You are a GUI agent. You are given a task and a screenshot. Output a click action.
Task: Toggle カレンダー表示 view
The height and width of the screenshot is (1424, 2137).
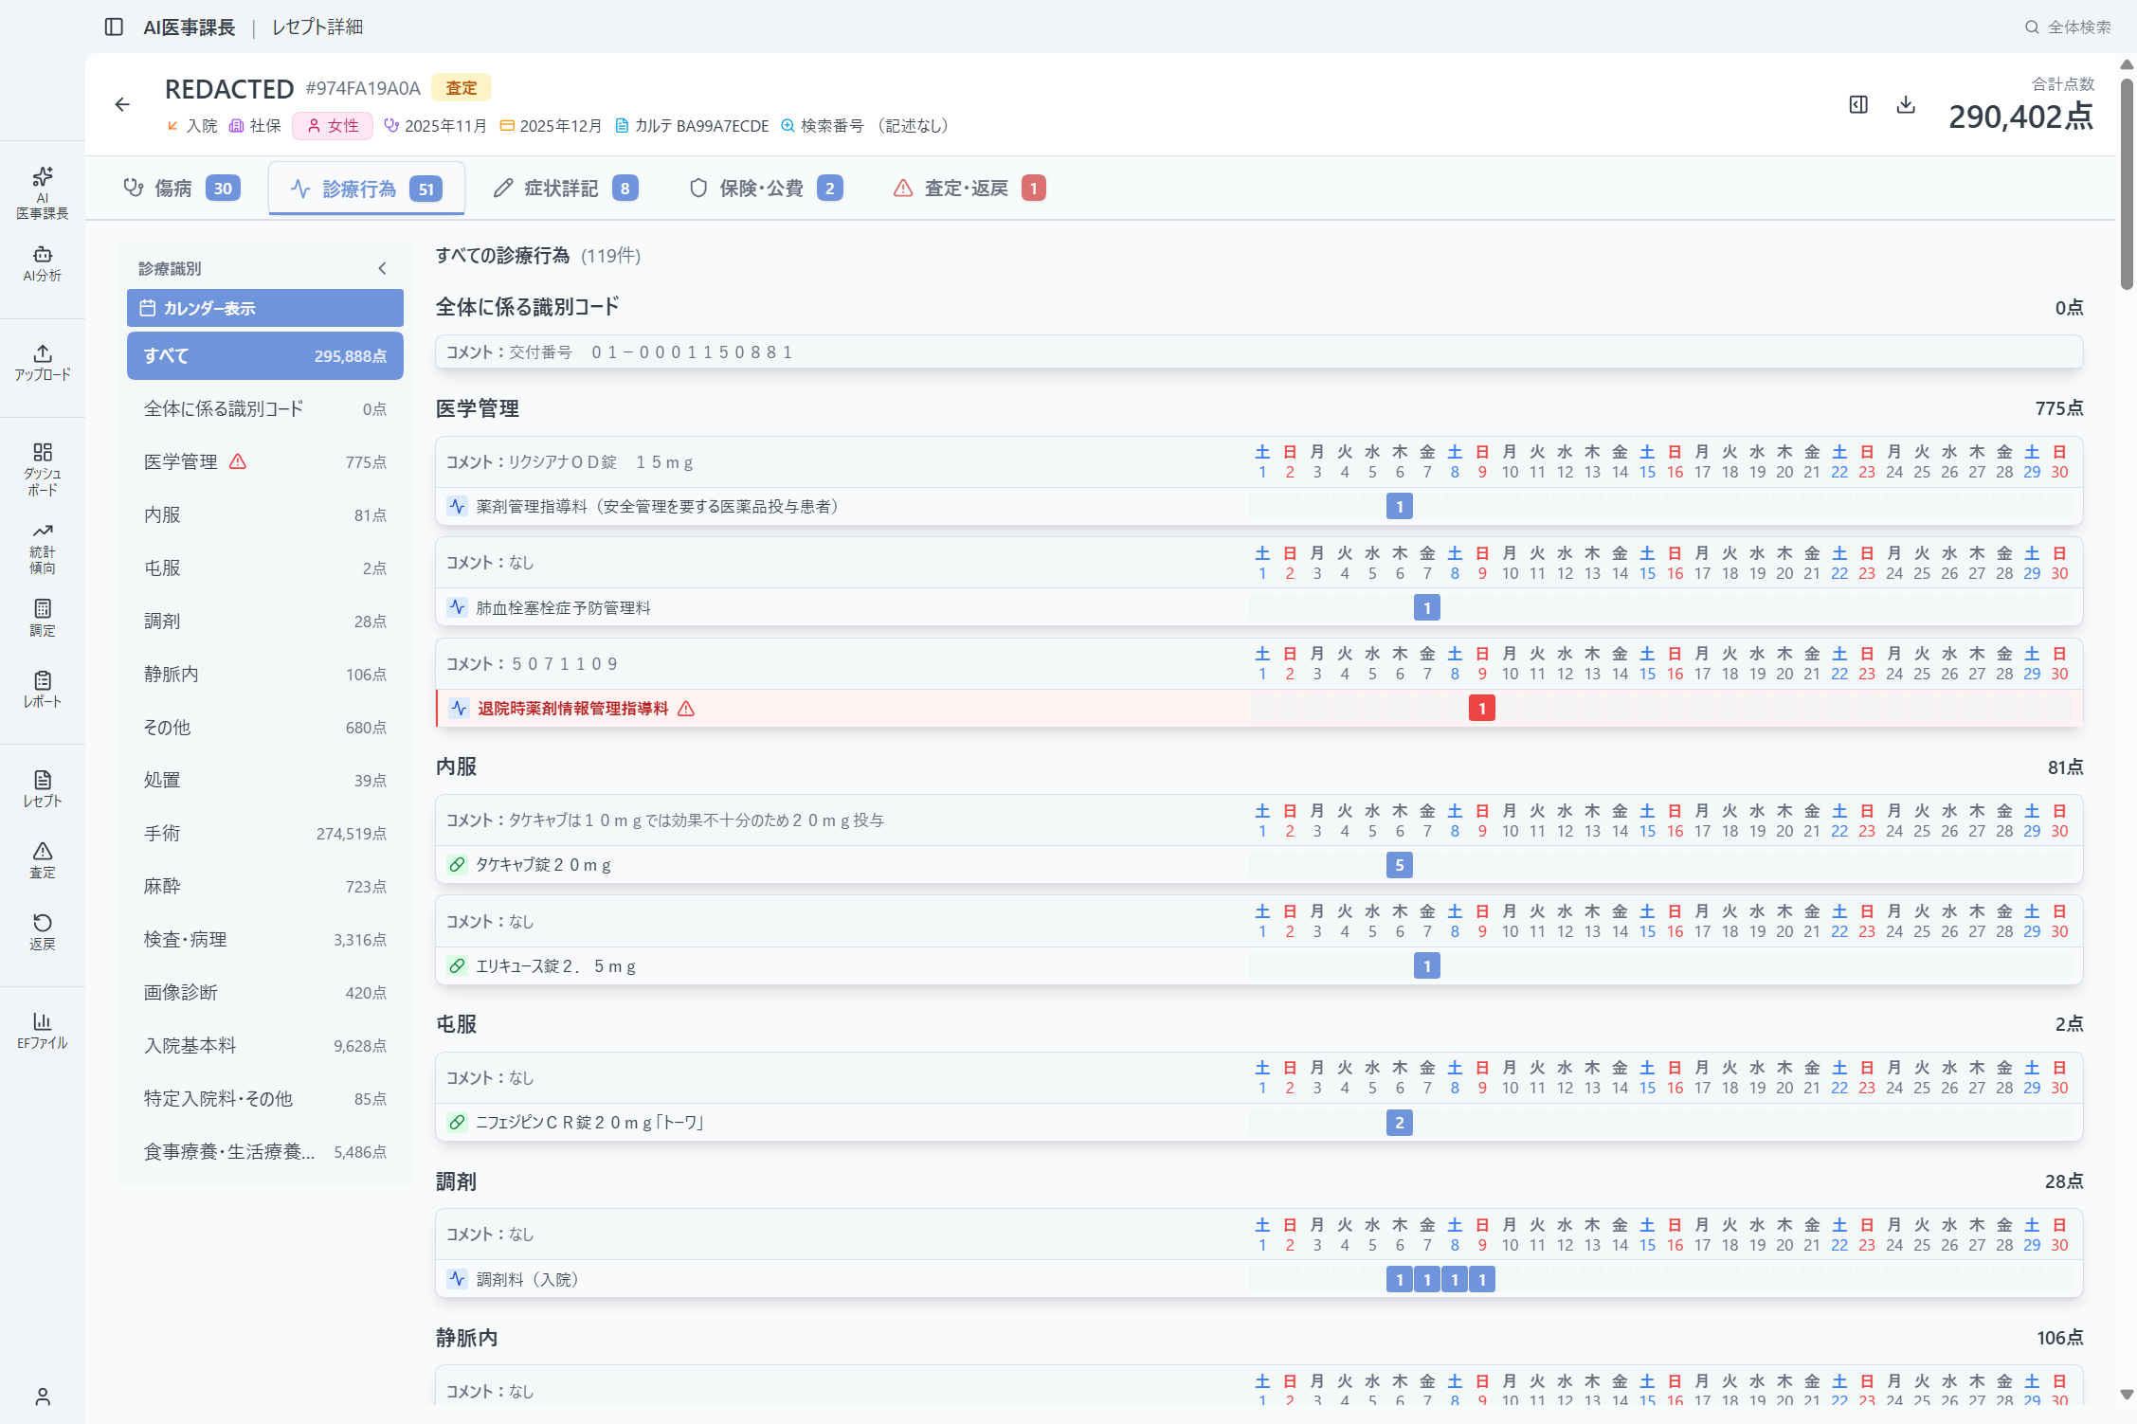point(264,308)
